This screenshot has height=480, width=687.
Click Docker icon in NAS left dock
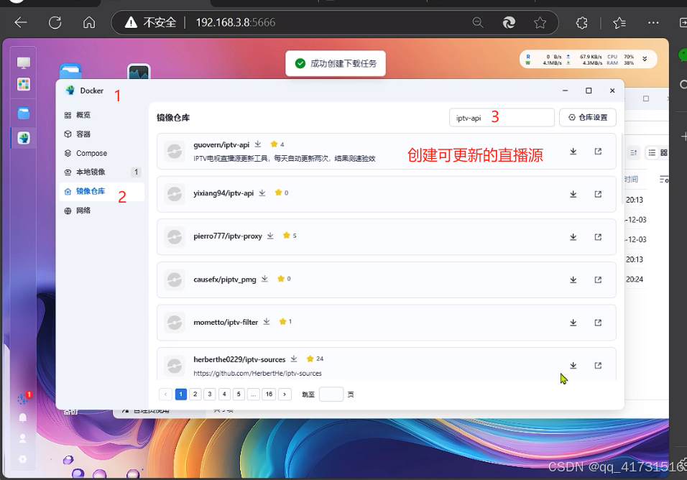pyautogui.click(x=24, y=138)
